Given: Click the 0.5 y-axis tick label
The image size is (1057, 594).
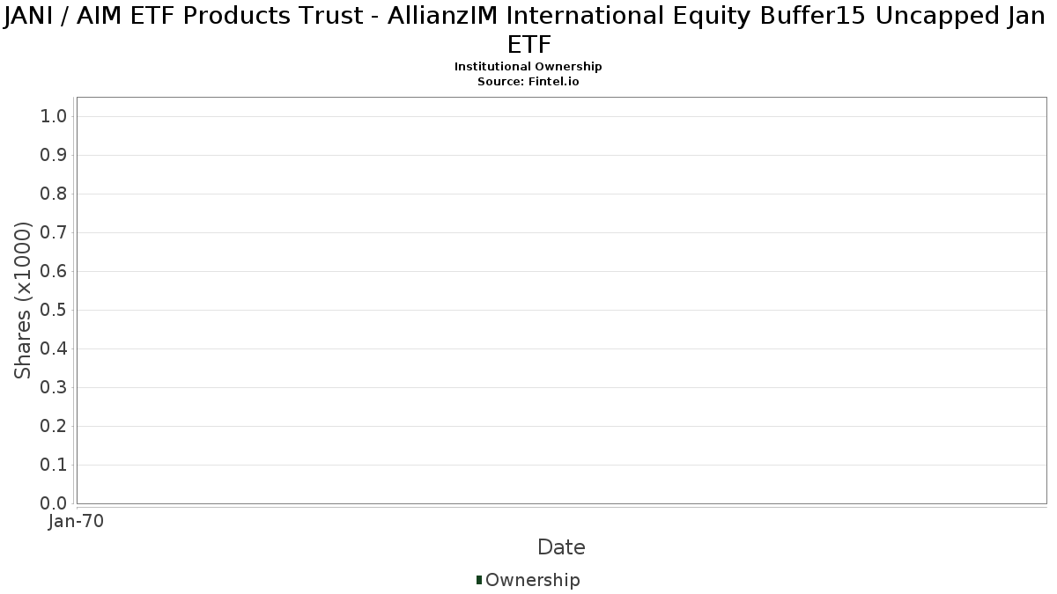Looking at the screenshot, I should [54, 311].
